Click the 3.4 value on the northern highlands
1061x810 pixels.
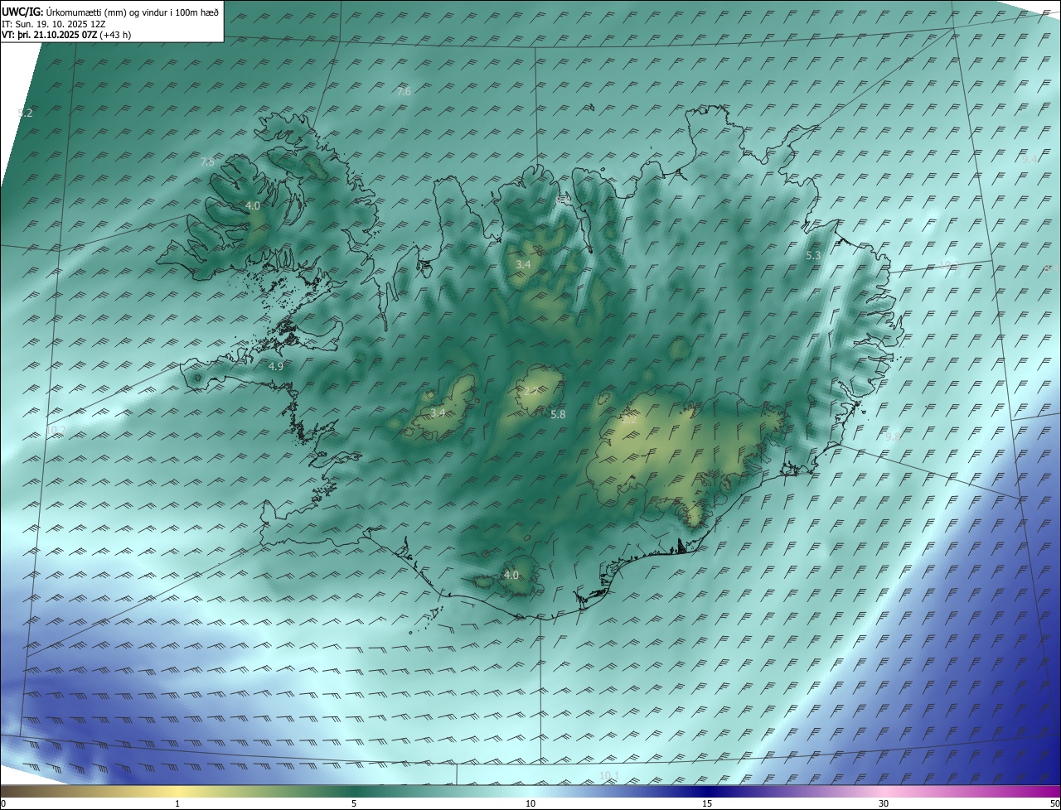pos(523,265)
